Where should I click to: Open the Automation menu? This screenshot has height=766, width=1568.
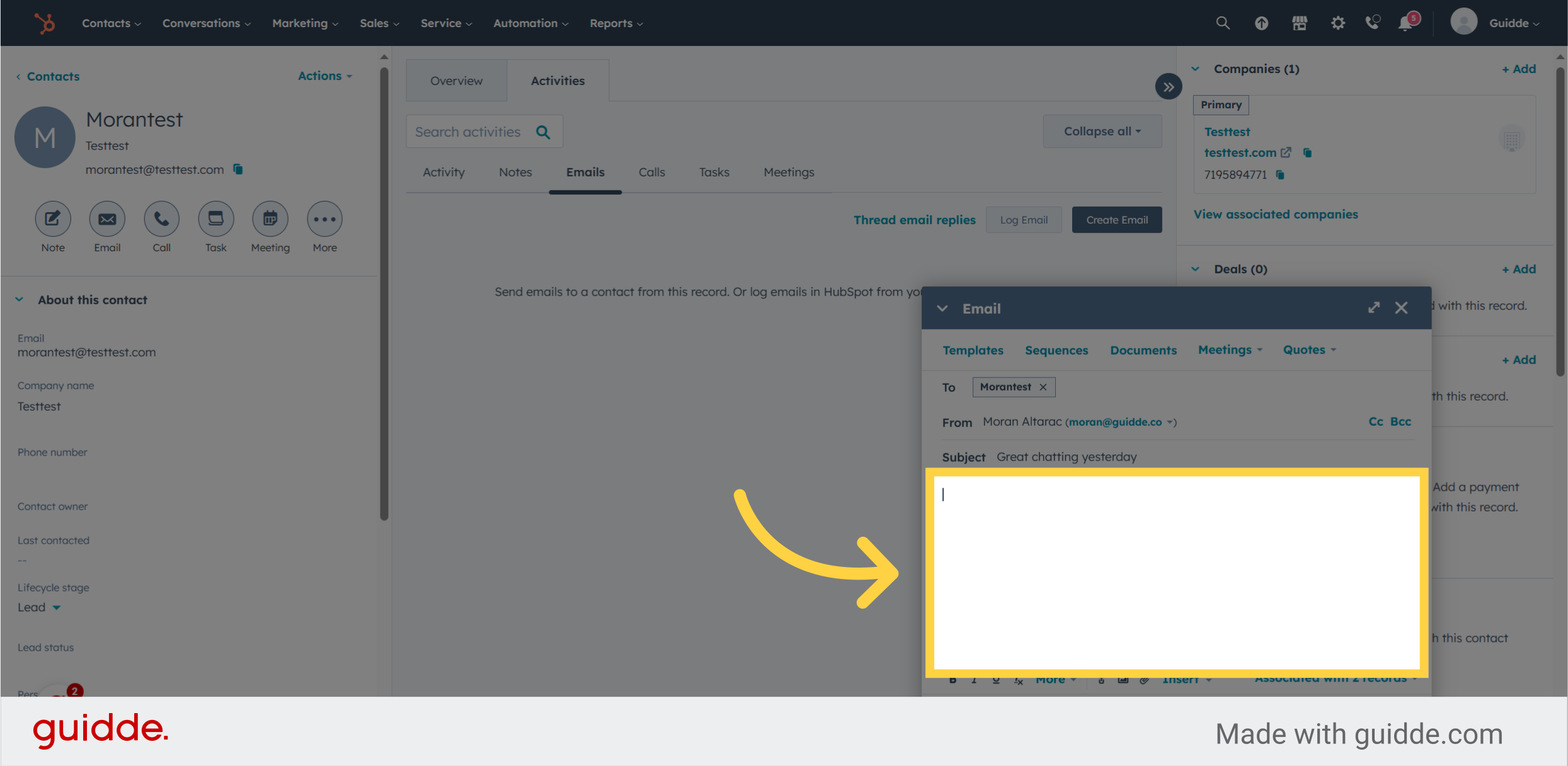[531, 23]
